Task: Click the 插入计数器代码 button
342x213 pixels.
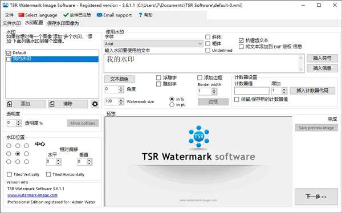Action: click(312, 91)
